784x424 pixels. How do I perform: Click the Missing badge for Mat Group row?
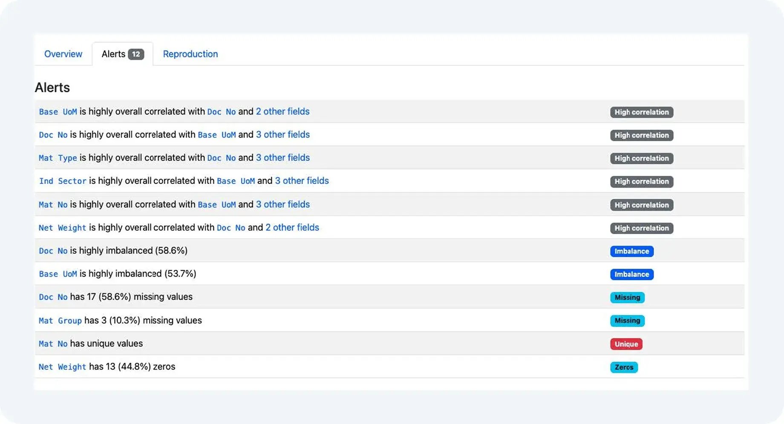(627, 321)
